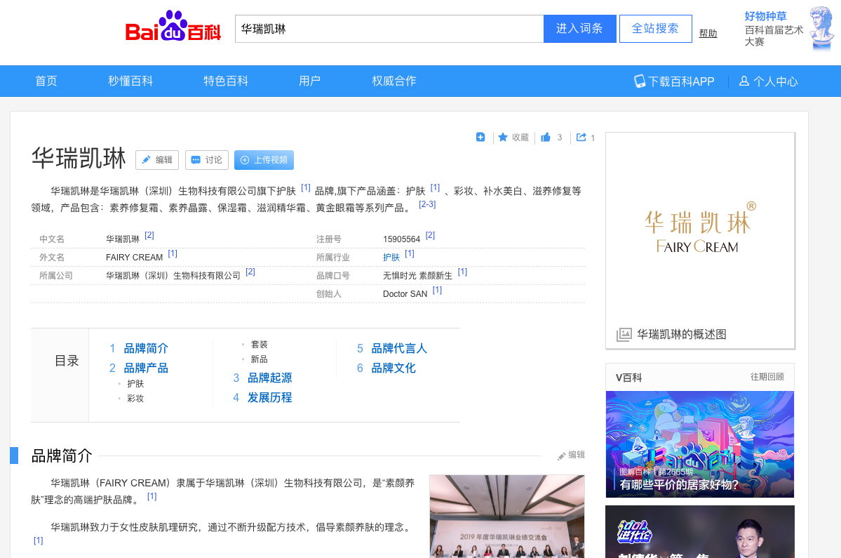841x558 pixels.
Task: Jump to 新品 subsection in contents
Action: [259, 359]
